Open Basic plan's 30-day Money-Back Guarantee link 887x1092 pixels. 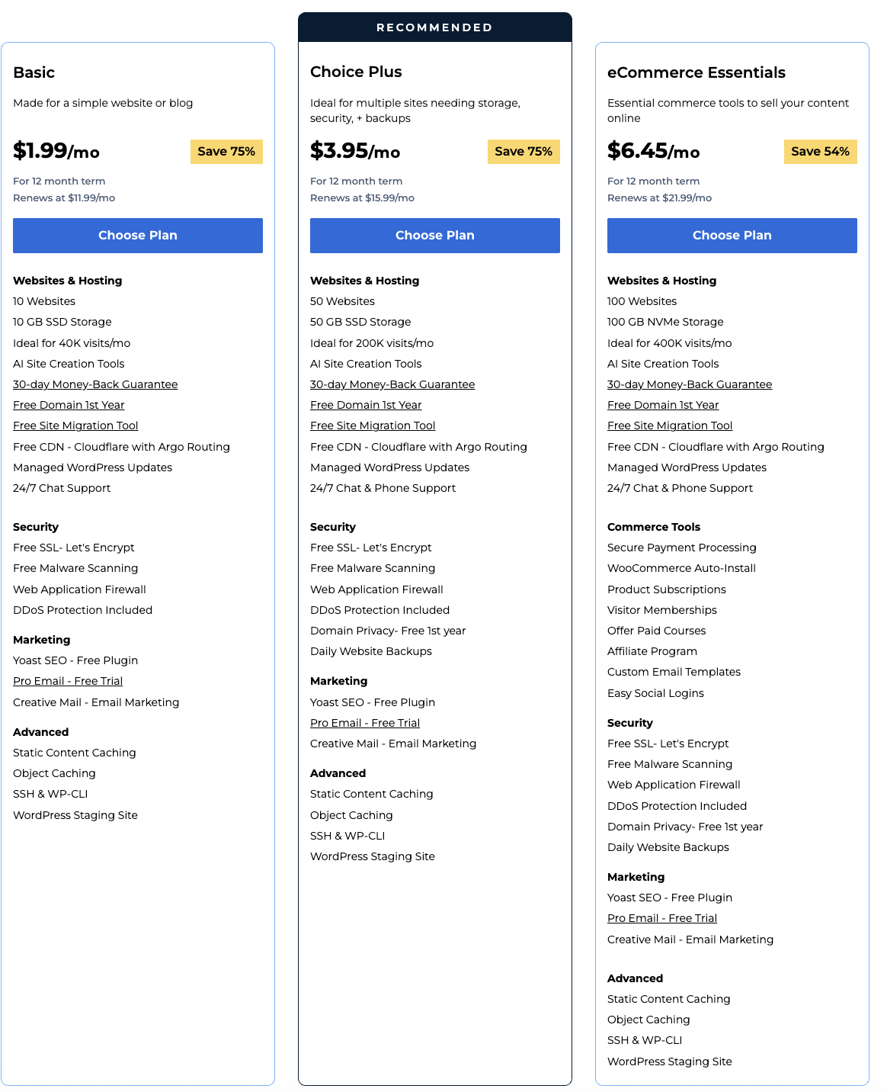(x=95, y=384)
